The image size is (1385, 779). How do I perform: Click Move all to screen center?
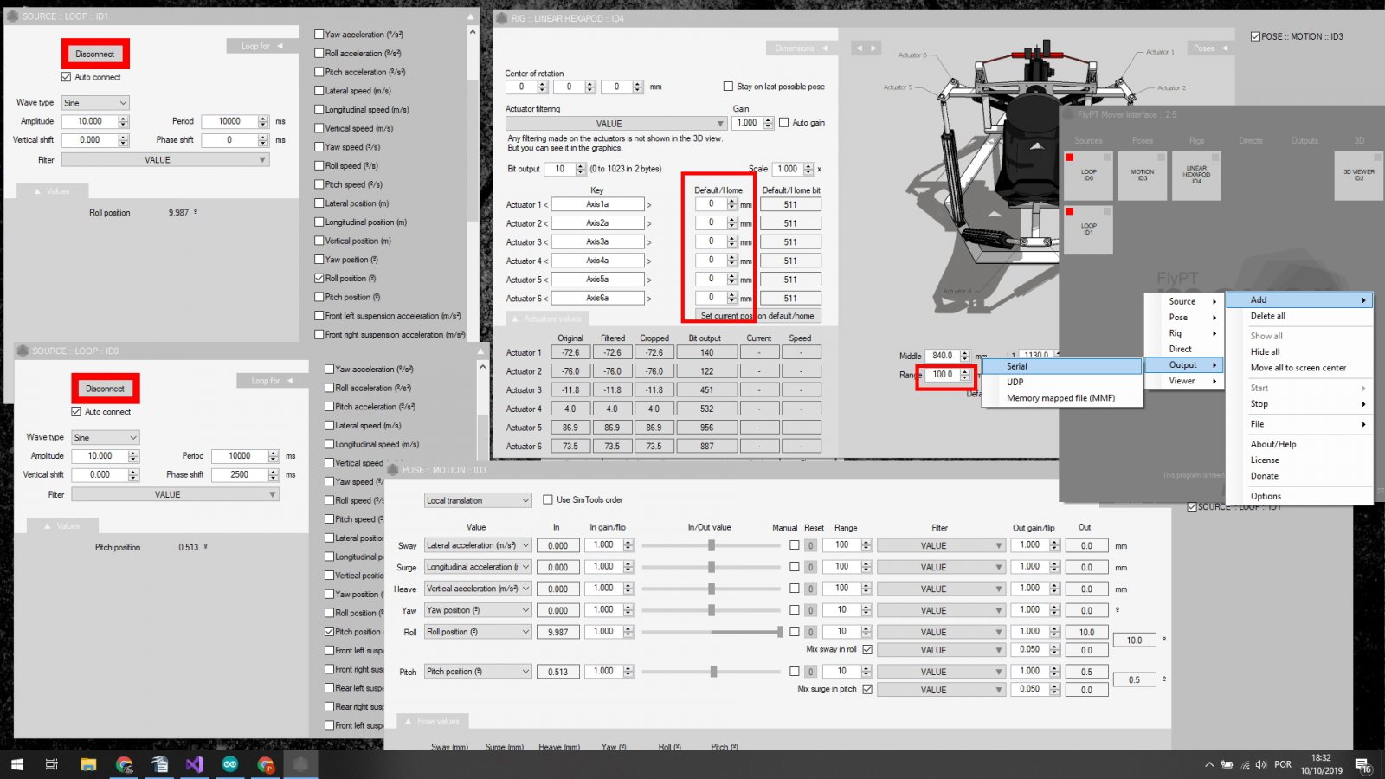point(1299,368)
